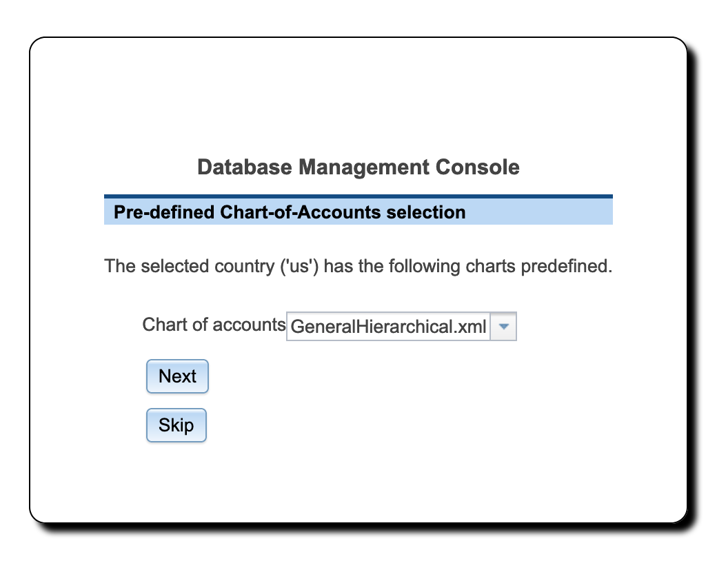The image size is (717, 572).
Task: Click the selected country description text
Action: [358, 266]
